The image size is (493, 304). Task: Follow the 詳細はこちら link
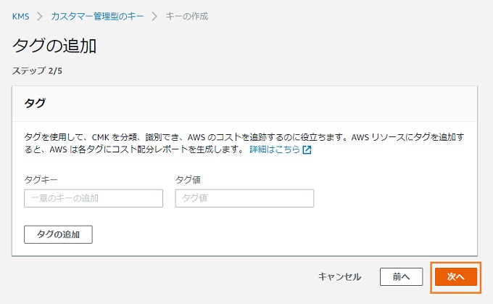pos(275,149)
